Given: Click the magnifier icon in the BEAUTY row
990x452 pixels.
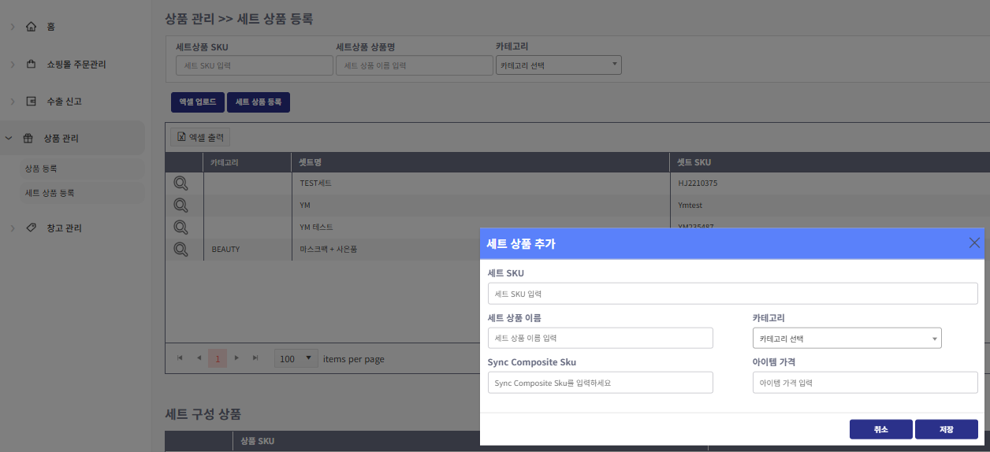Looking at the screenshot, I should (x=181, y=250).
